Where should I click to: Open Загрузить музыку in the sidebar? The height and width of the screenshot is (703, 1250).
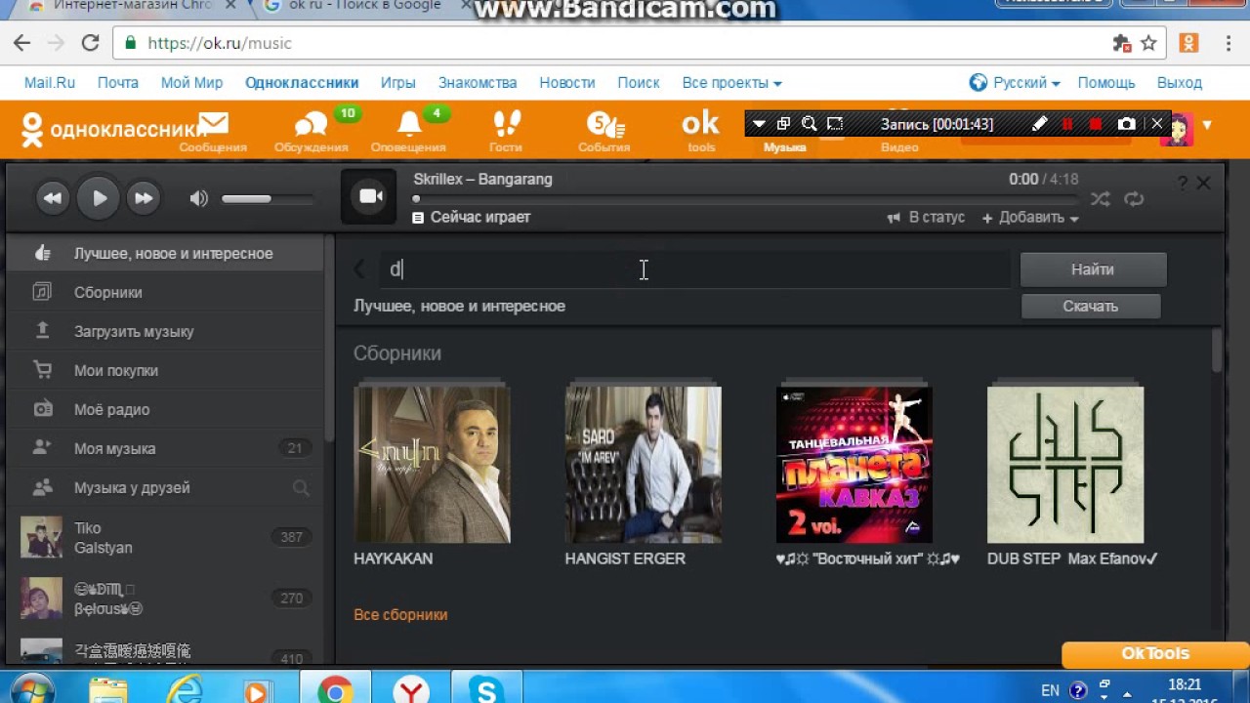pyautogui.click(x=164, y=331)
